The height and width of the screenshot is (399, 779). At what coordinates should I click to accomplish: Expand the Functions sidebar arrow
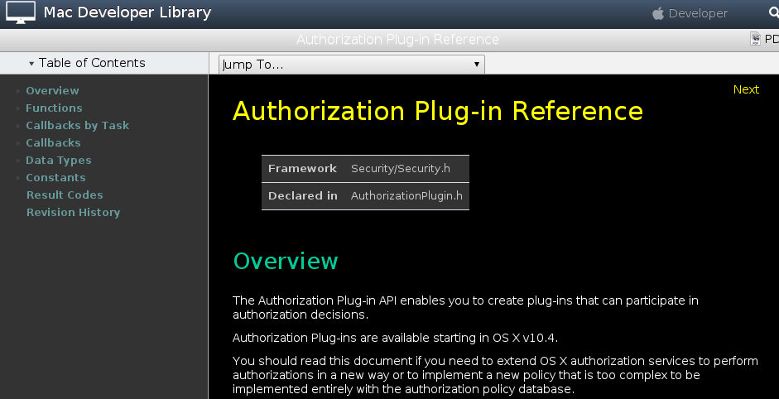click(18, 108)
